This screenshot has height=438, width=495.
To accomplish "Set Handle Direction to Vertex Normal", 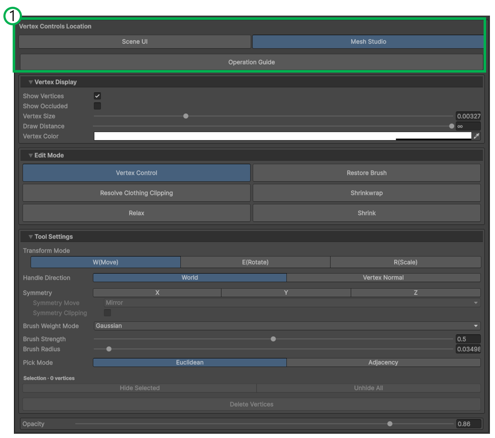I will tap(383, 278).
